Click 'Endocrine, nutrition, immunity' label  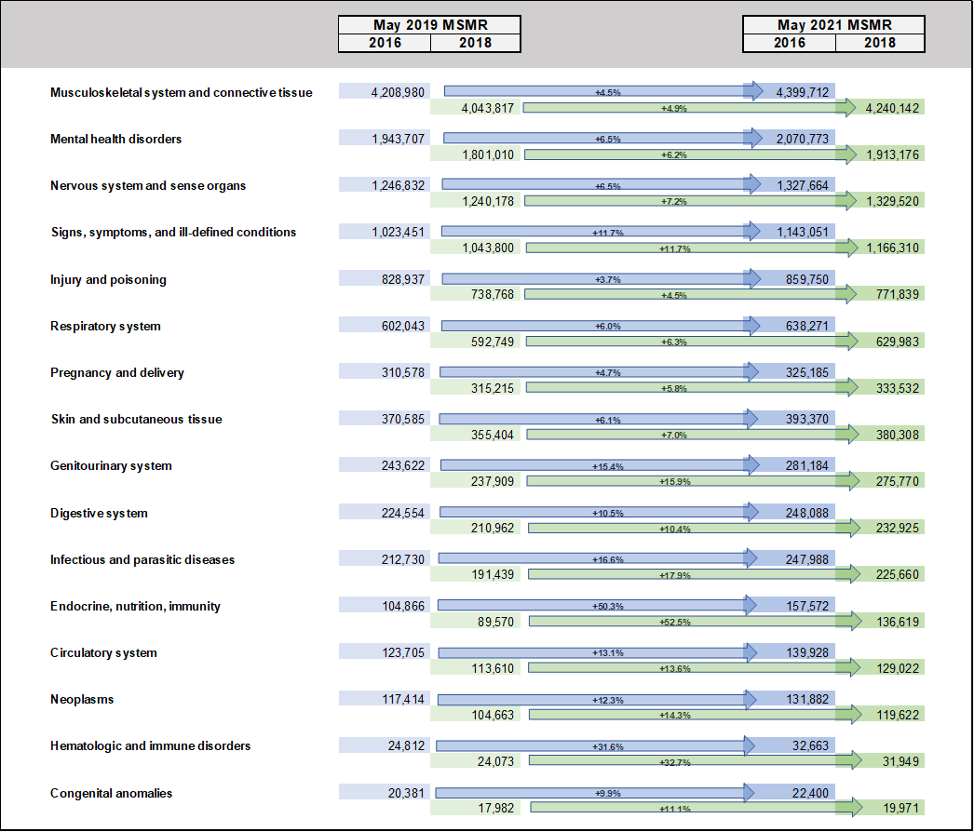[x=135, y=606]
